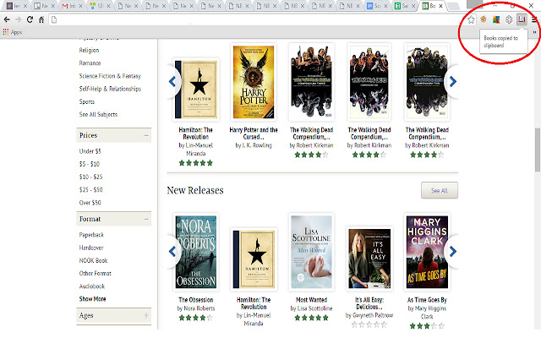Open the Sports subject
Viewport: 541px width, 338px height.
coord(86,101)
